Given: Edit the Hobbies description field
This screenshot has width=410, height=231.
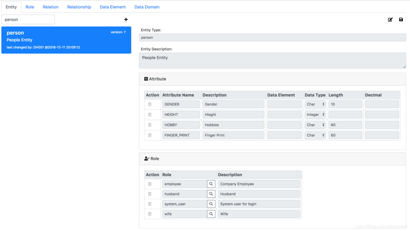Looking at the screenshot, I should tap(233, 125).
